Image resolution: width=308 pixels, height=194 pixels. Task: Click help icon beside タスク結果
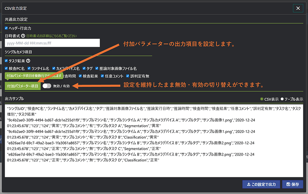[x=28, y=61]
